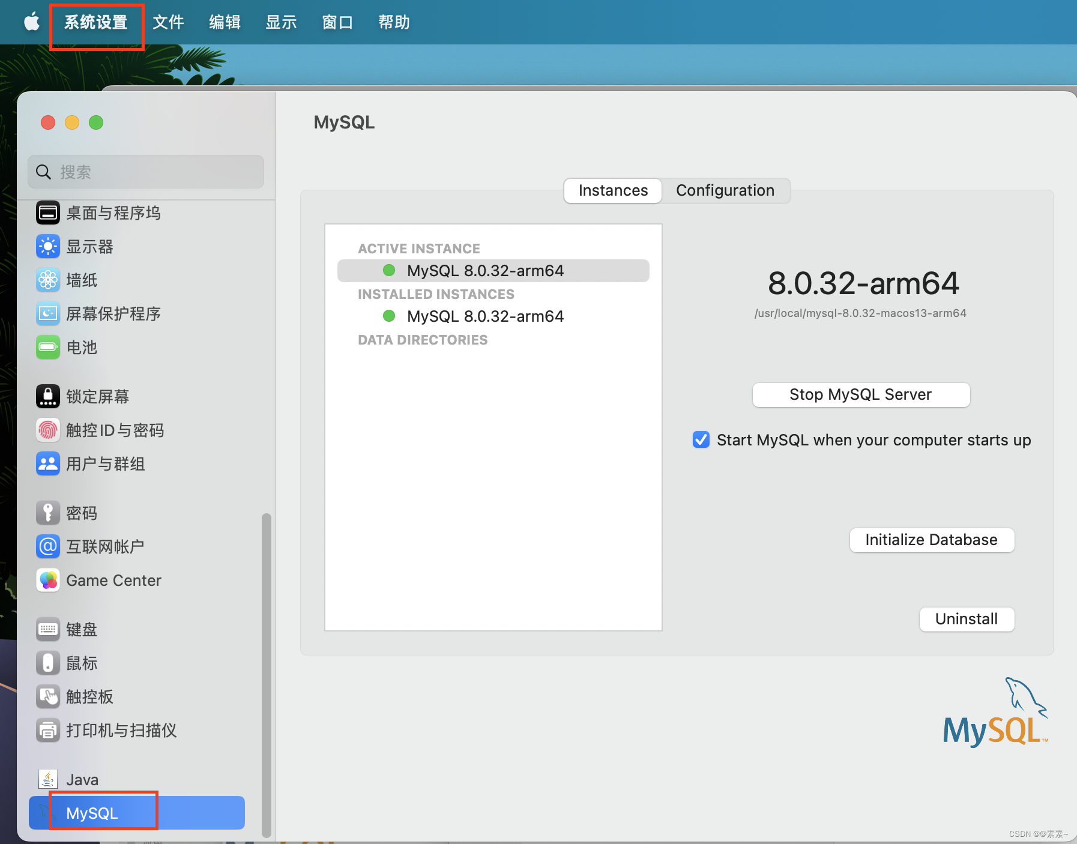
Task: Click the 用户与群组 sidebar label
Action: point(106,463)
